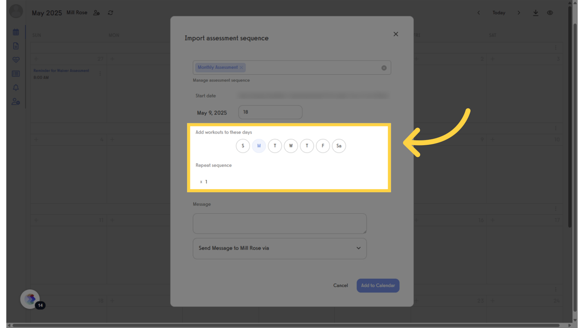The width and height of the screenshot is (584, 328).
Task: Open the program list icon in the sidebar
Action: pyautogui.click(x=16, y=73)
